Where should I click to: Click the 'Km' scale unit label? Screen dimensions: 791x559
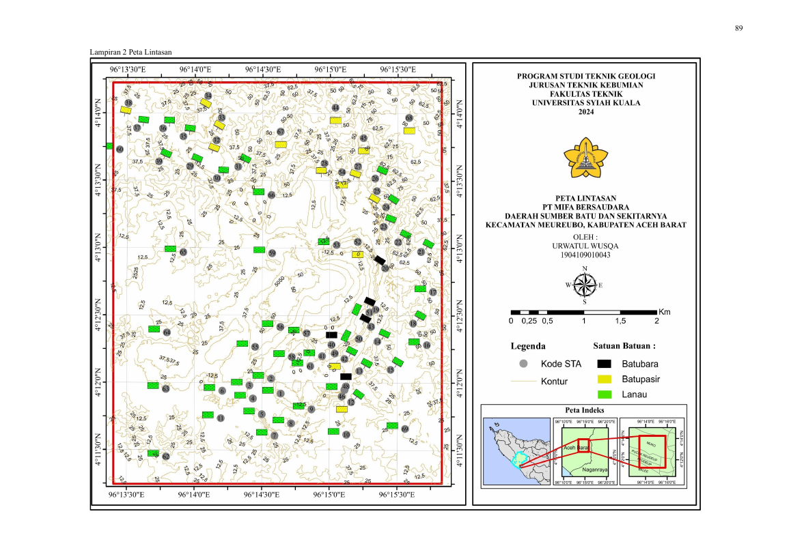pos(665,312)
